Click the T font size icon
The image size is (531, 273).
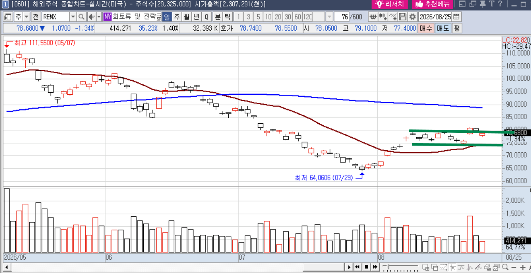491,4
